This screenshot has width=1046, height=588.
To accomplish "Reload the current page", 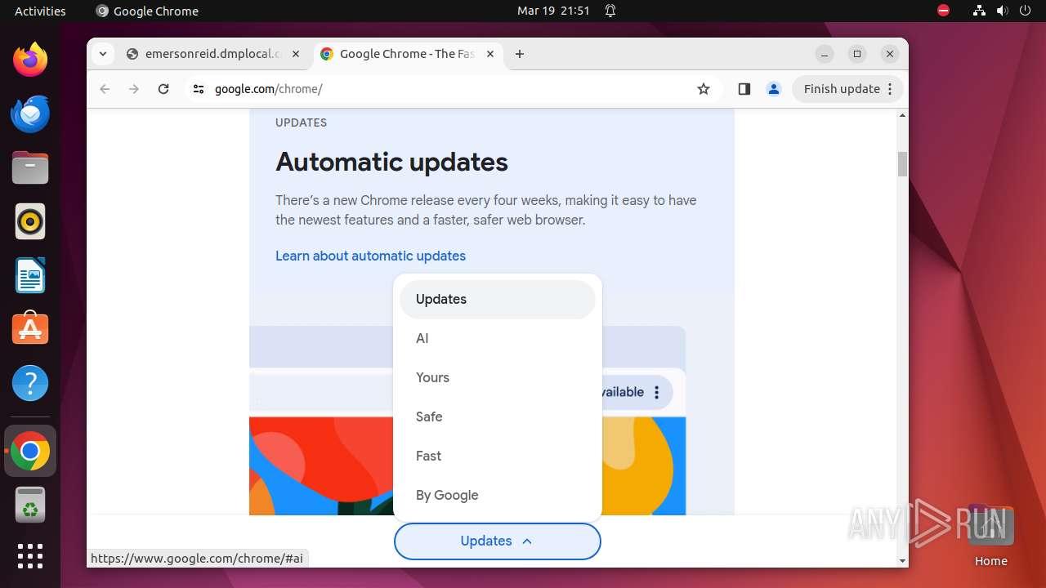I will coord(163,89).
